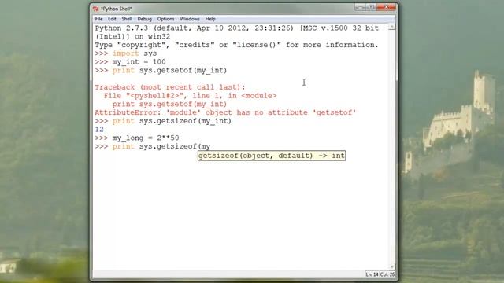The width and height of the screenshot is (504, 283).
Task: Click the 'Python 2.7.3 (default, Apr 10 2012' banner line
Action: 237,28
